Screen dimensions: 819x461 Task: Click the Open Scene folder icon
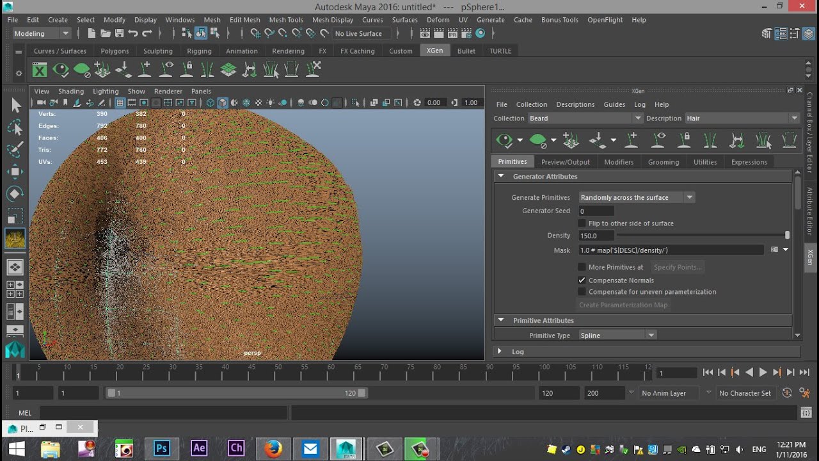pyautogui.click(x=106, y=33)
